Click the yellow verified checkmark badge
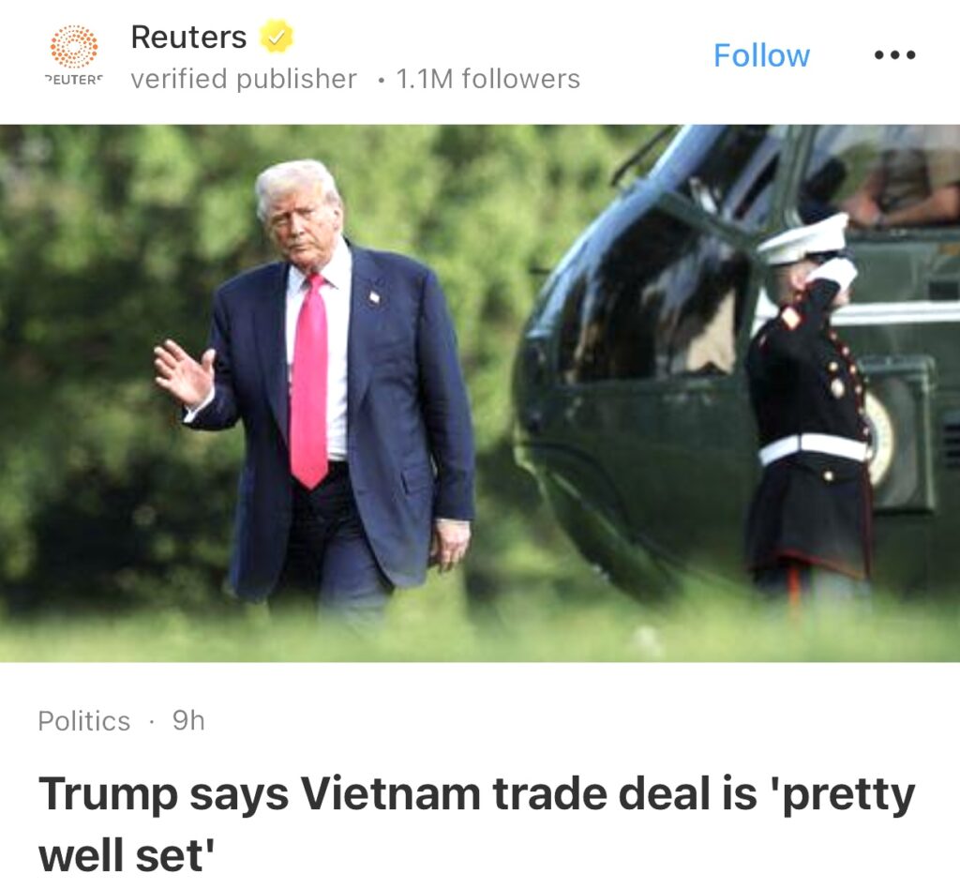960x889 pixels. (x=277, y=37)
